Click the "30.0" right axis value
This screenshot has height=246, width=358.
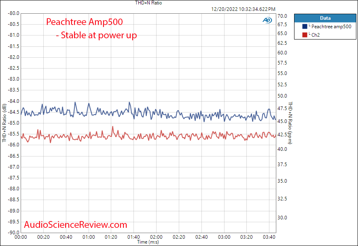pyautogui.click(x=282, y=217)
